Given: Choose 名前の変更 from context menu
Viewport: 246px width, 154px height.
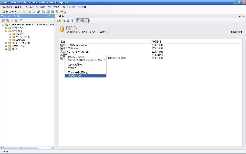Looking at the screenshot, I should (86, 65).
